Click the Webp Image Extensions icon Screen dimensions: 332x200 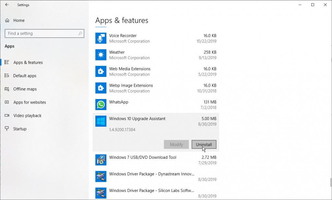[101, 88]
